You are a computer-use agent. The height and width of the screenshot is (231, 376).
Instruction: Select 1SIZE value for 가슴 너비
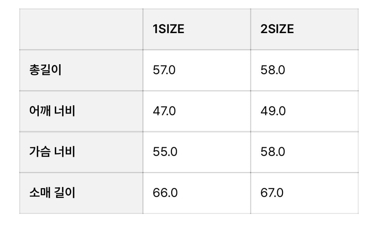coord(165,152)
